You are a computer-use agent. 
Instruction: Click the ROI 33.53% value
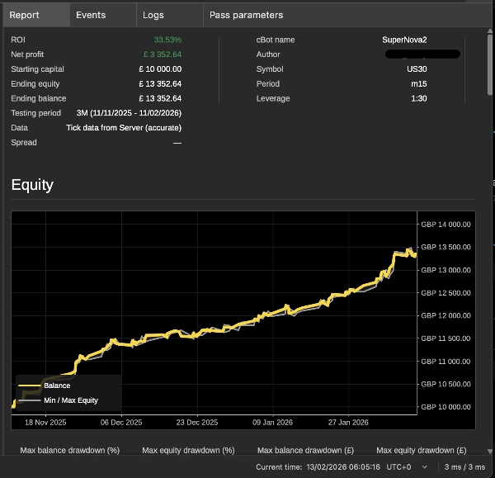pyautogui.click(x=167, y=40)
